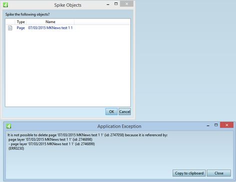Sort the list by the Type column header
Screen dimensions: 236x182
pyautogui.click(x=21, y=22)
